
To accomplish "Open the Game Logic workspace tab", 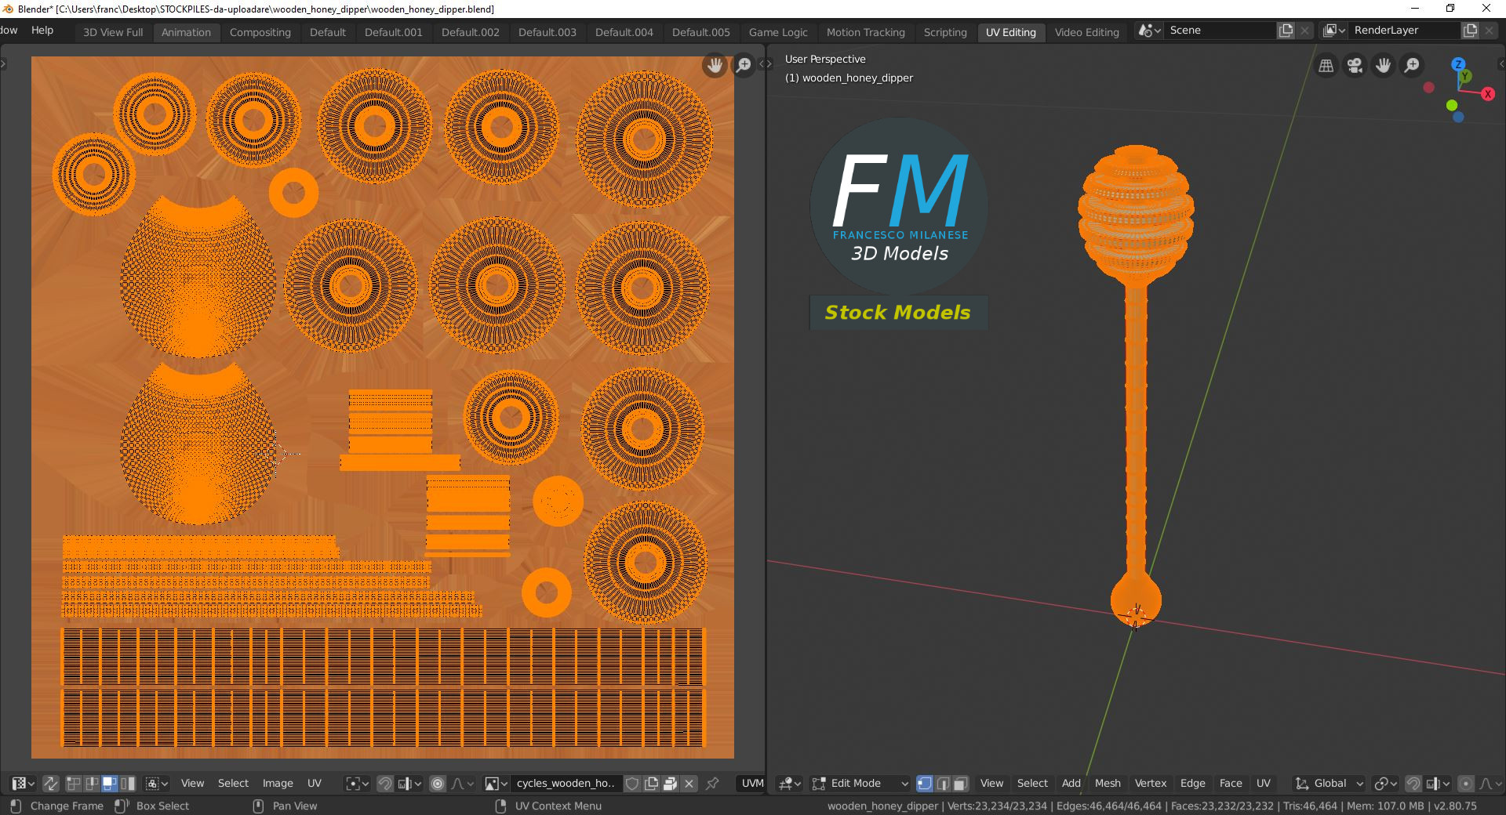I will [x=778, y=32].
